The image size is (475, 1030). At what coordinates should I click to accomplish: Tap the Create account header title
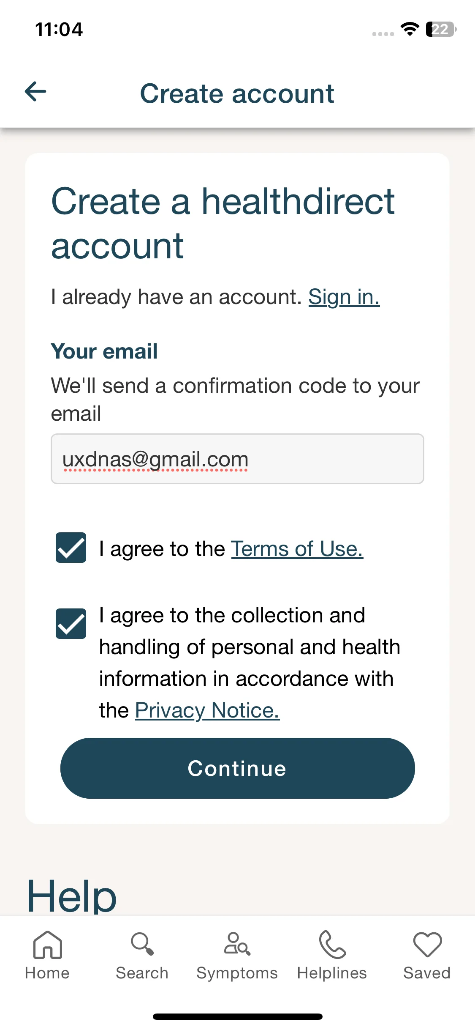pyautogui.click(x=237, y=93)
